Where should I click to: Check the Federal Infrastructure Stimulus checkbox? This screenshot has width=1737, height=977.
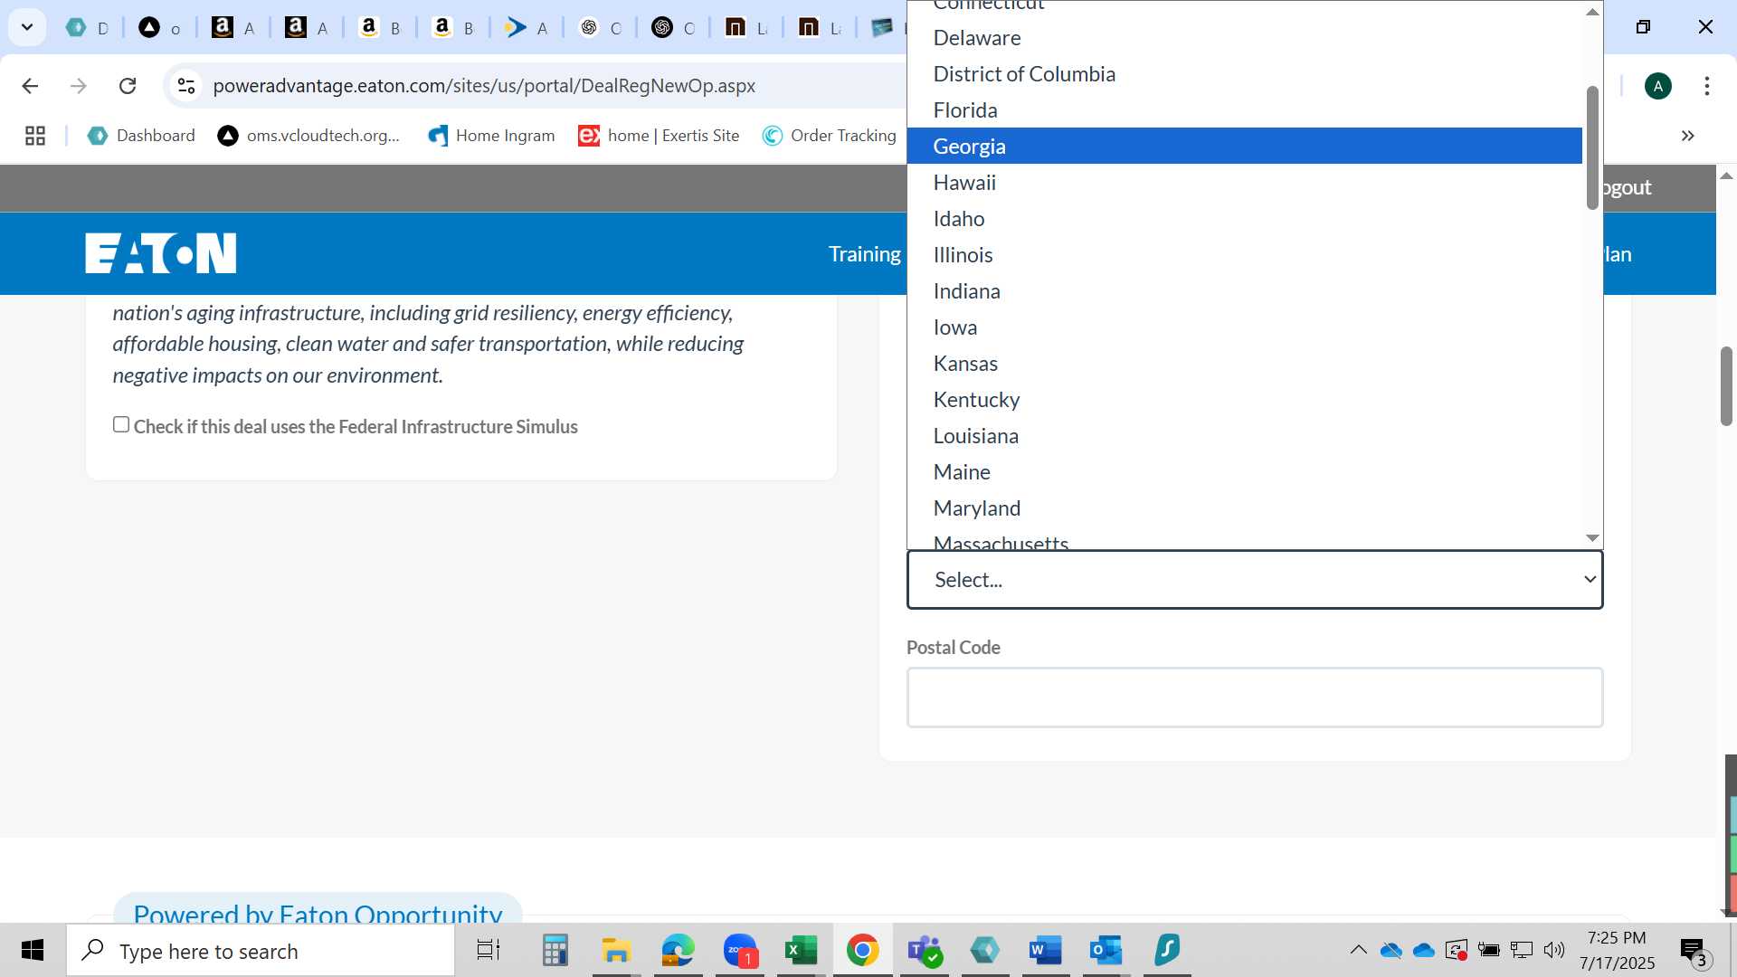[x=121, y=424]
